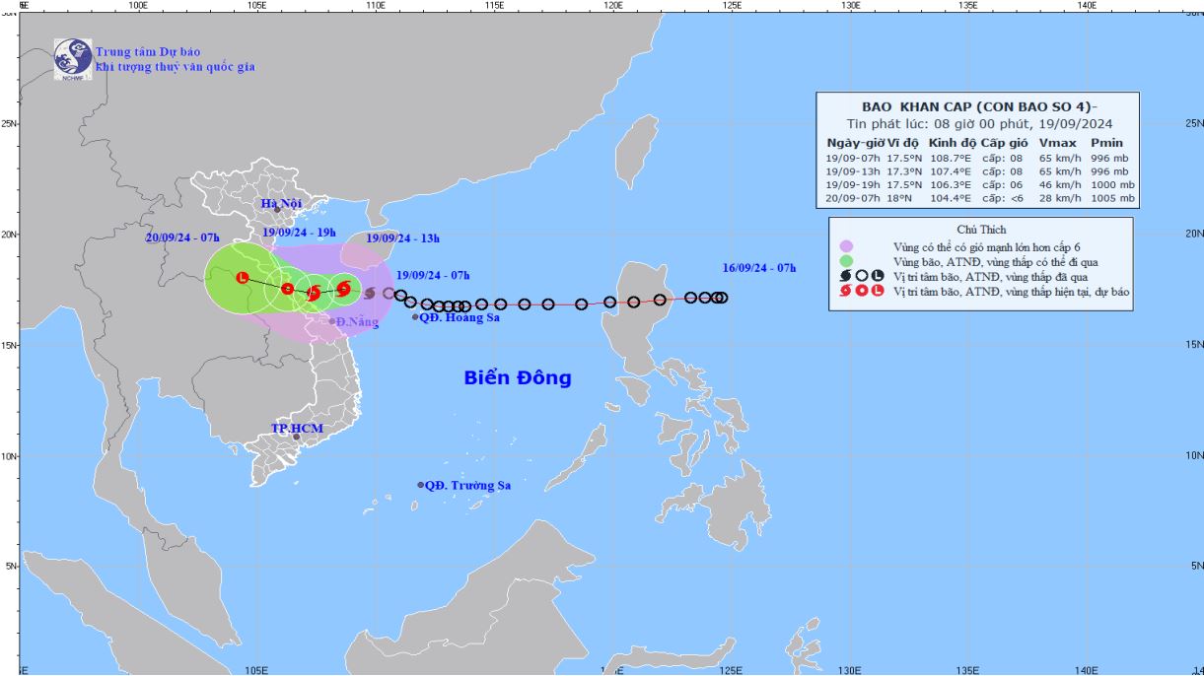Click the Hà Nội city dot

277,209
